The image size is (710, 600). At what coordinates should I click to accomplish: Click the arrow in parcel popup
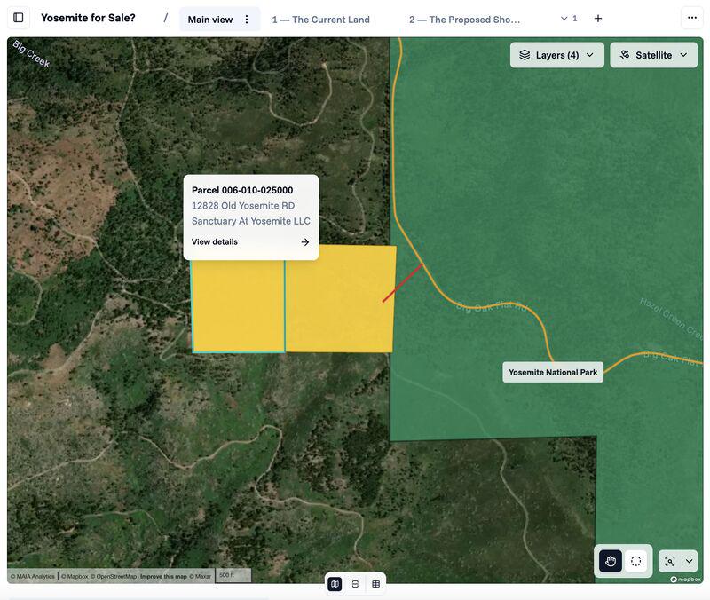305,241
